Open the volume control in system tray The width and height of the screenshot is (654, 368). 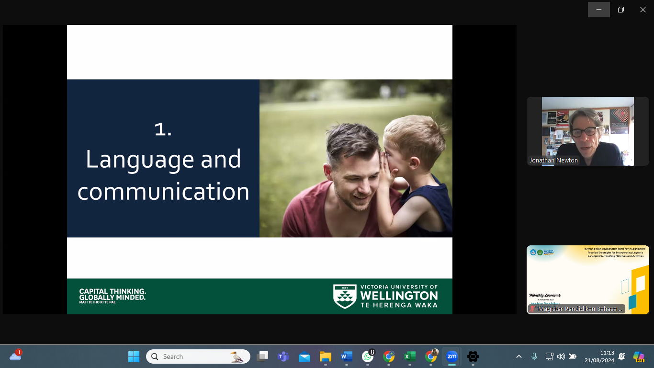(x=561, y=356)
